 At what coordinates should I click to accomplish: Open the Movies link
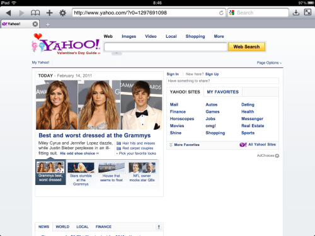coord(177,126)
